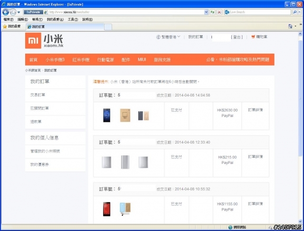
Task: Click the red Stop loading icon
Action: point(219,12)
